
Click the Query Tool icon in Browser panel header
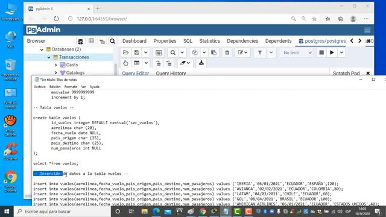click(80, 41)
